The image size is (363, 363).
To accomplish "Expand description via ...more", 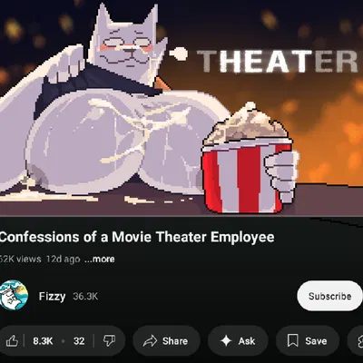I will [x=100, y=260].
